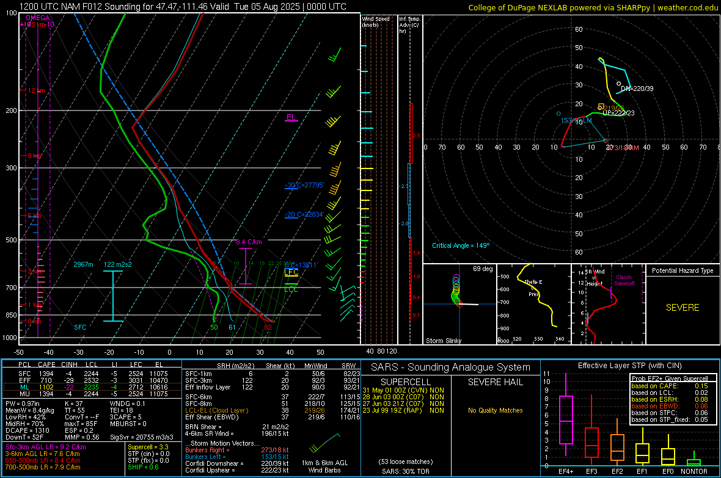Select the MU parcel row
721x478 pixels.
(92, 393)
